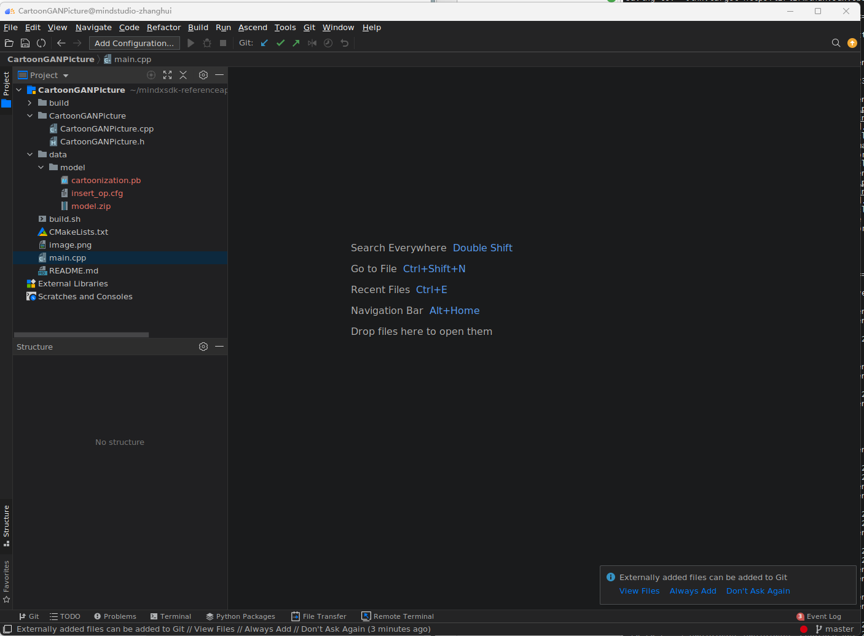Toggle the Favorites tool window sidebar button
The image size is (864, 636).
tap(6, 581)
